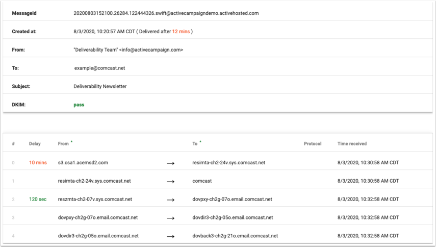Screen dimensions: 436x247
Task: Click the arrow next to the comcast destination
Action: pyautogui.click(x=170, y=181)
